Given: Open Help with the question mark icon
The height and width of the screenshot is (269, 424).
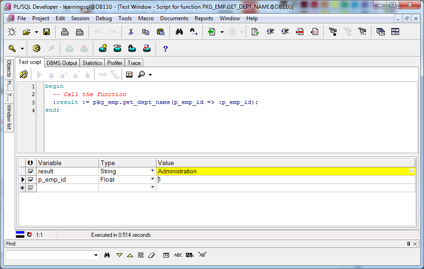Looking at the screenshot, I should pyautogui.click(x=165, y=49).
